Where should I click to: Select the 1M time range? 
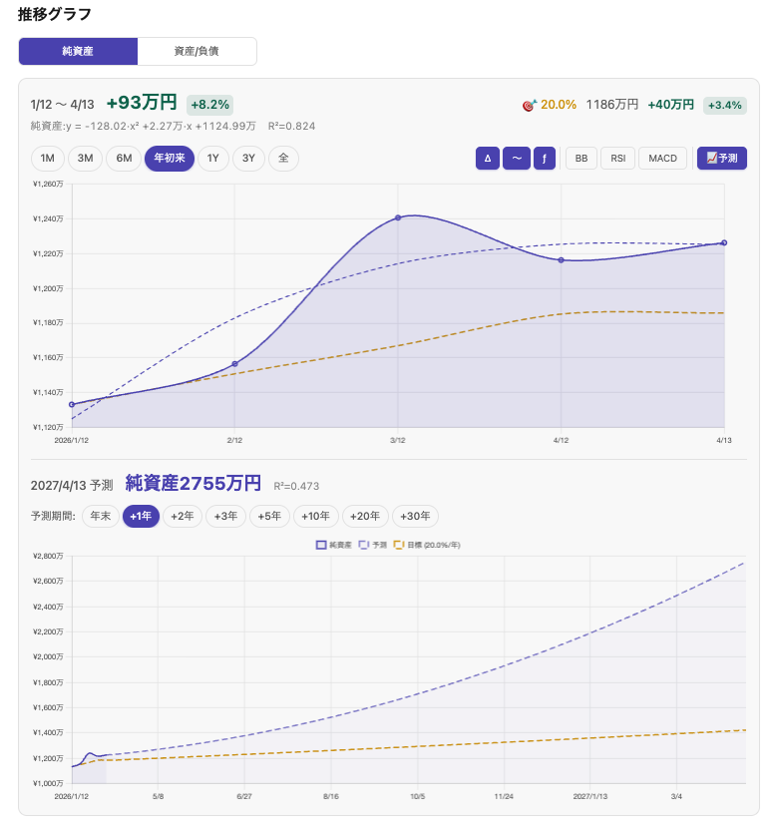(x=47, y=159)
